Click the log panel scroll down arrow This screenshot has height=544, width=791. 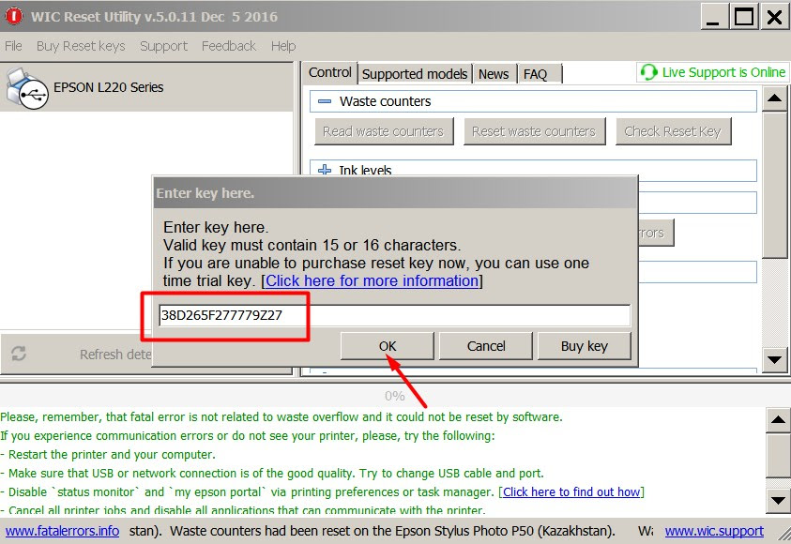[778, 501]
